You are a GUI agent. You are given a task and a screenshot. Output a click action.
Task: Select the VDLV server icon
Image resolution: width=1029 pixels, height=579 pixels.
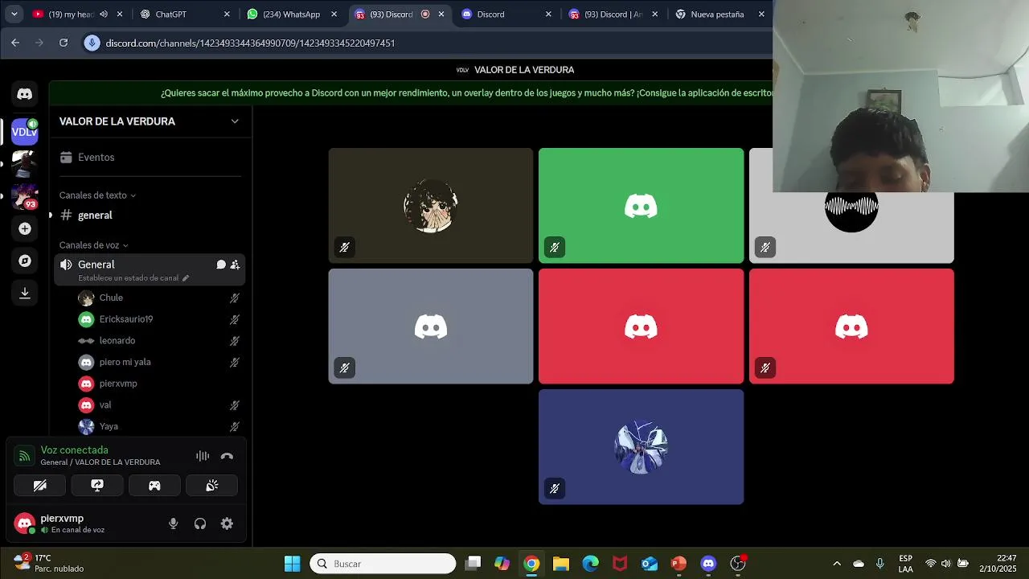(x=25, y=131)
